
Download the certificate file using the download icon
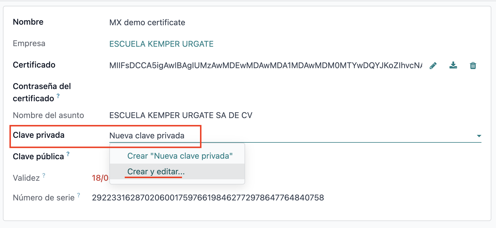pos(453,66)
